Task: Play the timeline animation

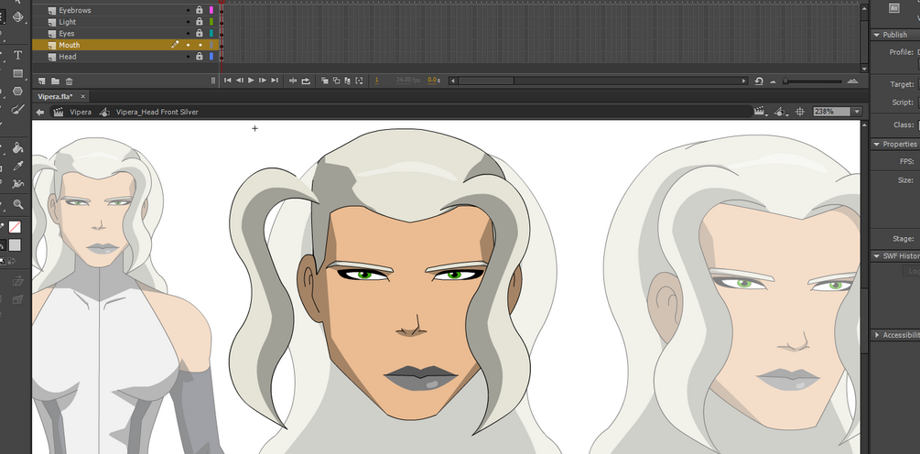Action: (251, 81)
